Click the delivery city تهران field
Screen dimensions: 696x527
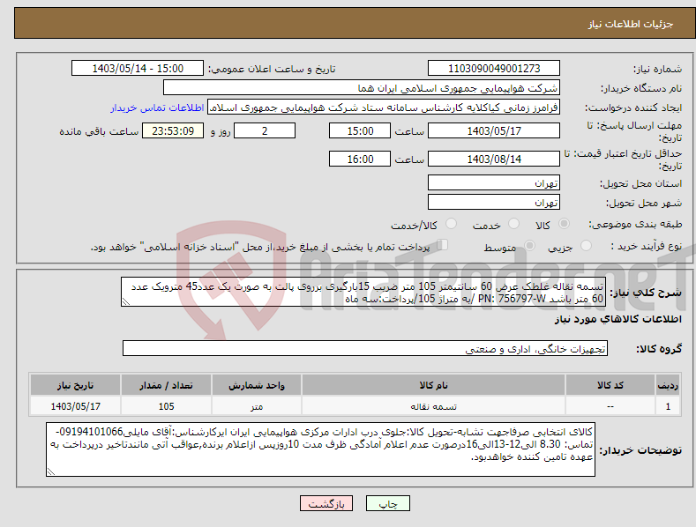pyautogui.click(x=494, y=203)
